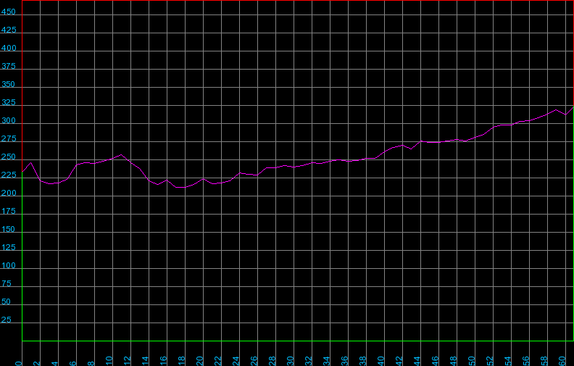The image size is (574, 366).
Task: Click the horizontal axis tick label 44
Action: (417, 360)
